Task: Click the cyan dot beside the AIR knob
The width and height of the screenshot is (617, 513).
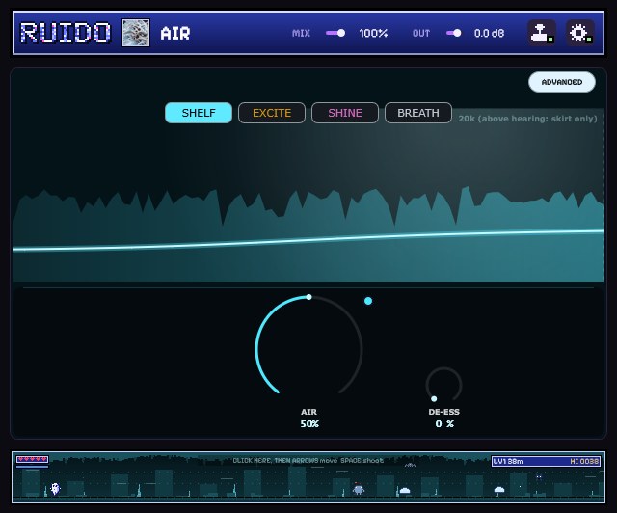Action: coord(368,301)
